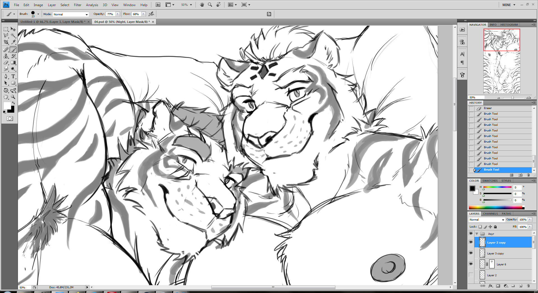Create a new layer from Layers panel

point(521,286)
